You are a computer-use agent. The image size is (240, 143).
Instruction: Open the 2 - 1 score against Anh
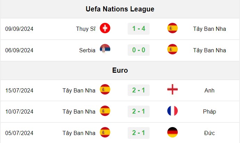pos(138,90)
